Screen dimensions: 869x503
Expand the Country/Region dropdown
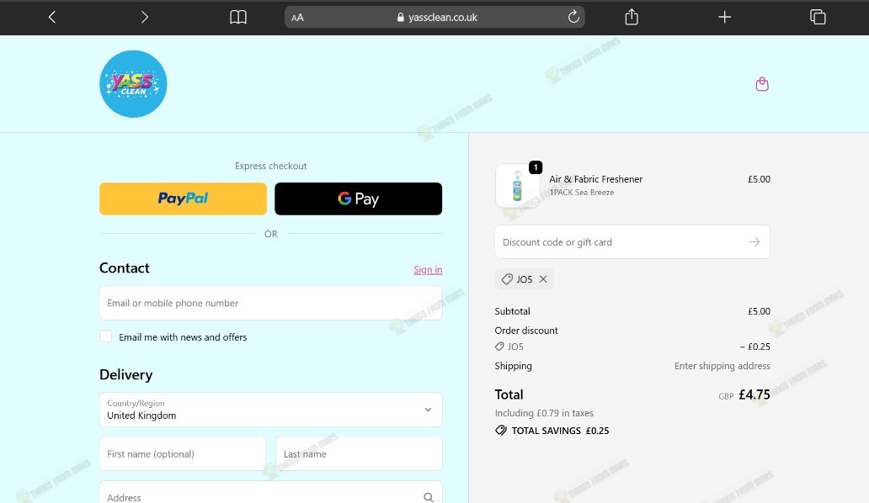pyautogui.click(x=271, y=410)
